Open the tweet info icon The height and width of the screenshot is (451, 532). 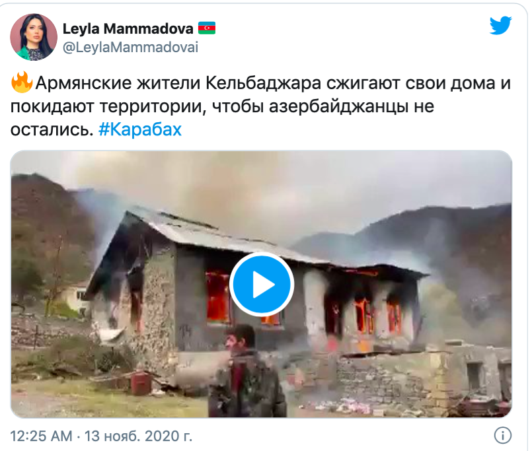[x=502, y=435]
